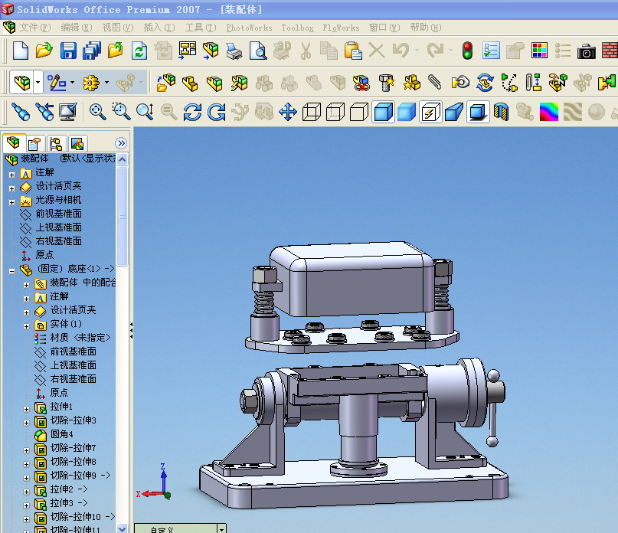Click the Undo arrow icon
Image resolution: width=618 pixels, height=533 pixels.
401,51
